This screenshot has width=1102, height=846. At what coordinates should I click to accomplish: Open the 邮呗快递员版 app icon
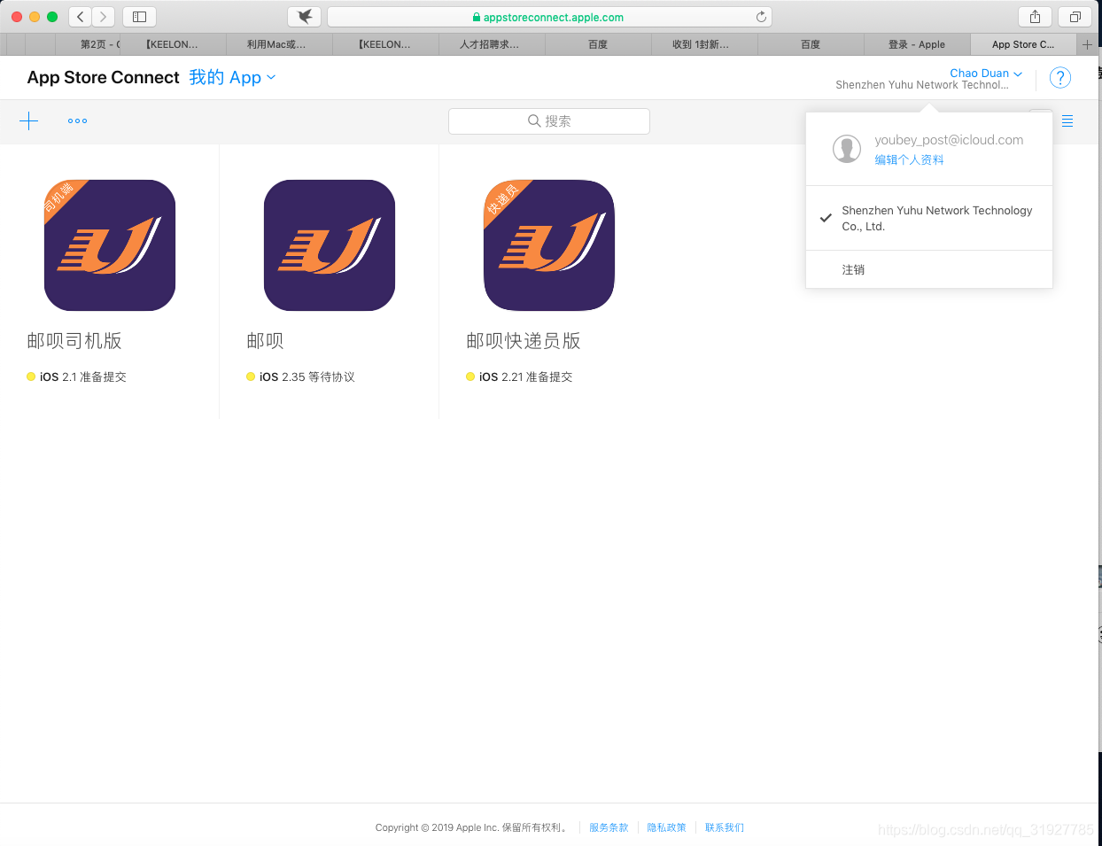click(549, 245)
